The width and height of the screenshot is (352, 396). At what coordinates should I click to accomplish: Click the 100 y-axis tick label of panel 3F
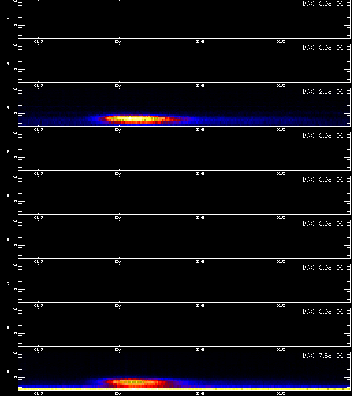coord(14,89)
